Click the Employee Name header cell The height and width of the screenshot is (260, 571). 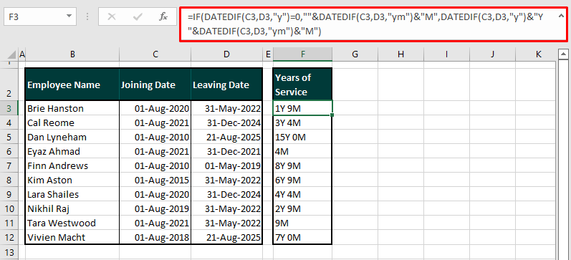tap(72, 85)
